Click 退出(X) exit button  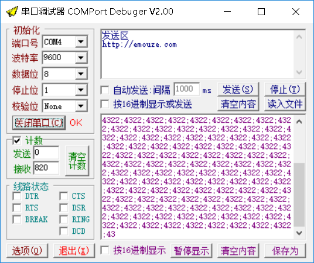tap(74, 251)
